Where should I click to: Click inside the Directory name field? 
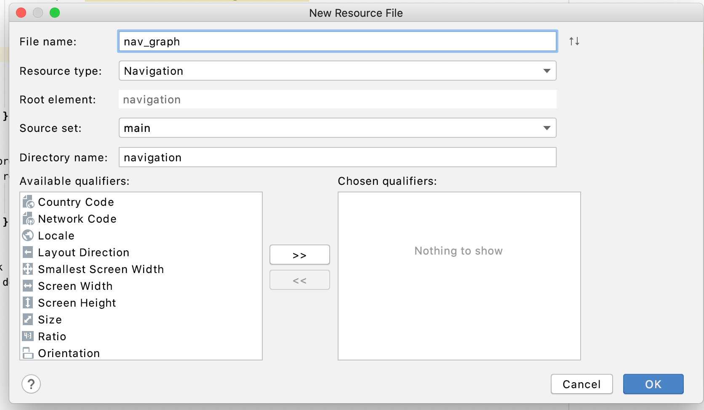tap(337, 157)
